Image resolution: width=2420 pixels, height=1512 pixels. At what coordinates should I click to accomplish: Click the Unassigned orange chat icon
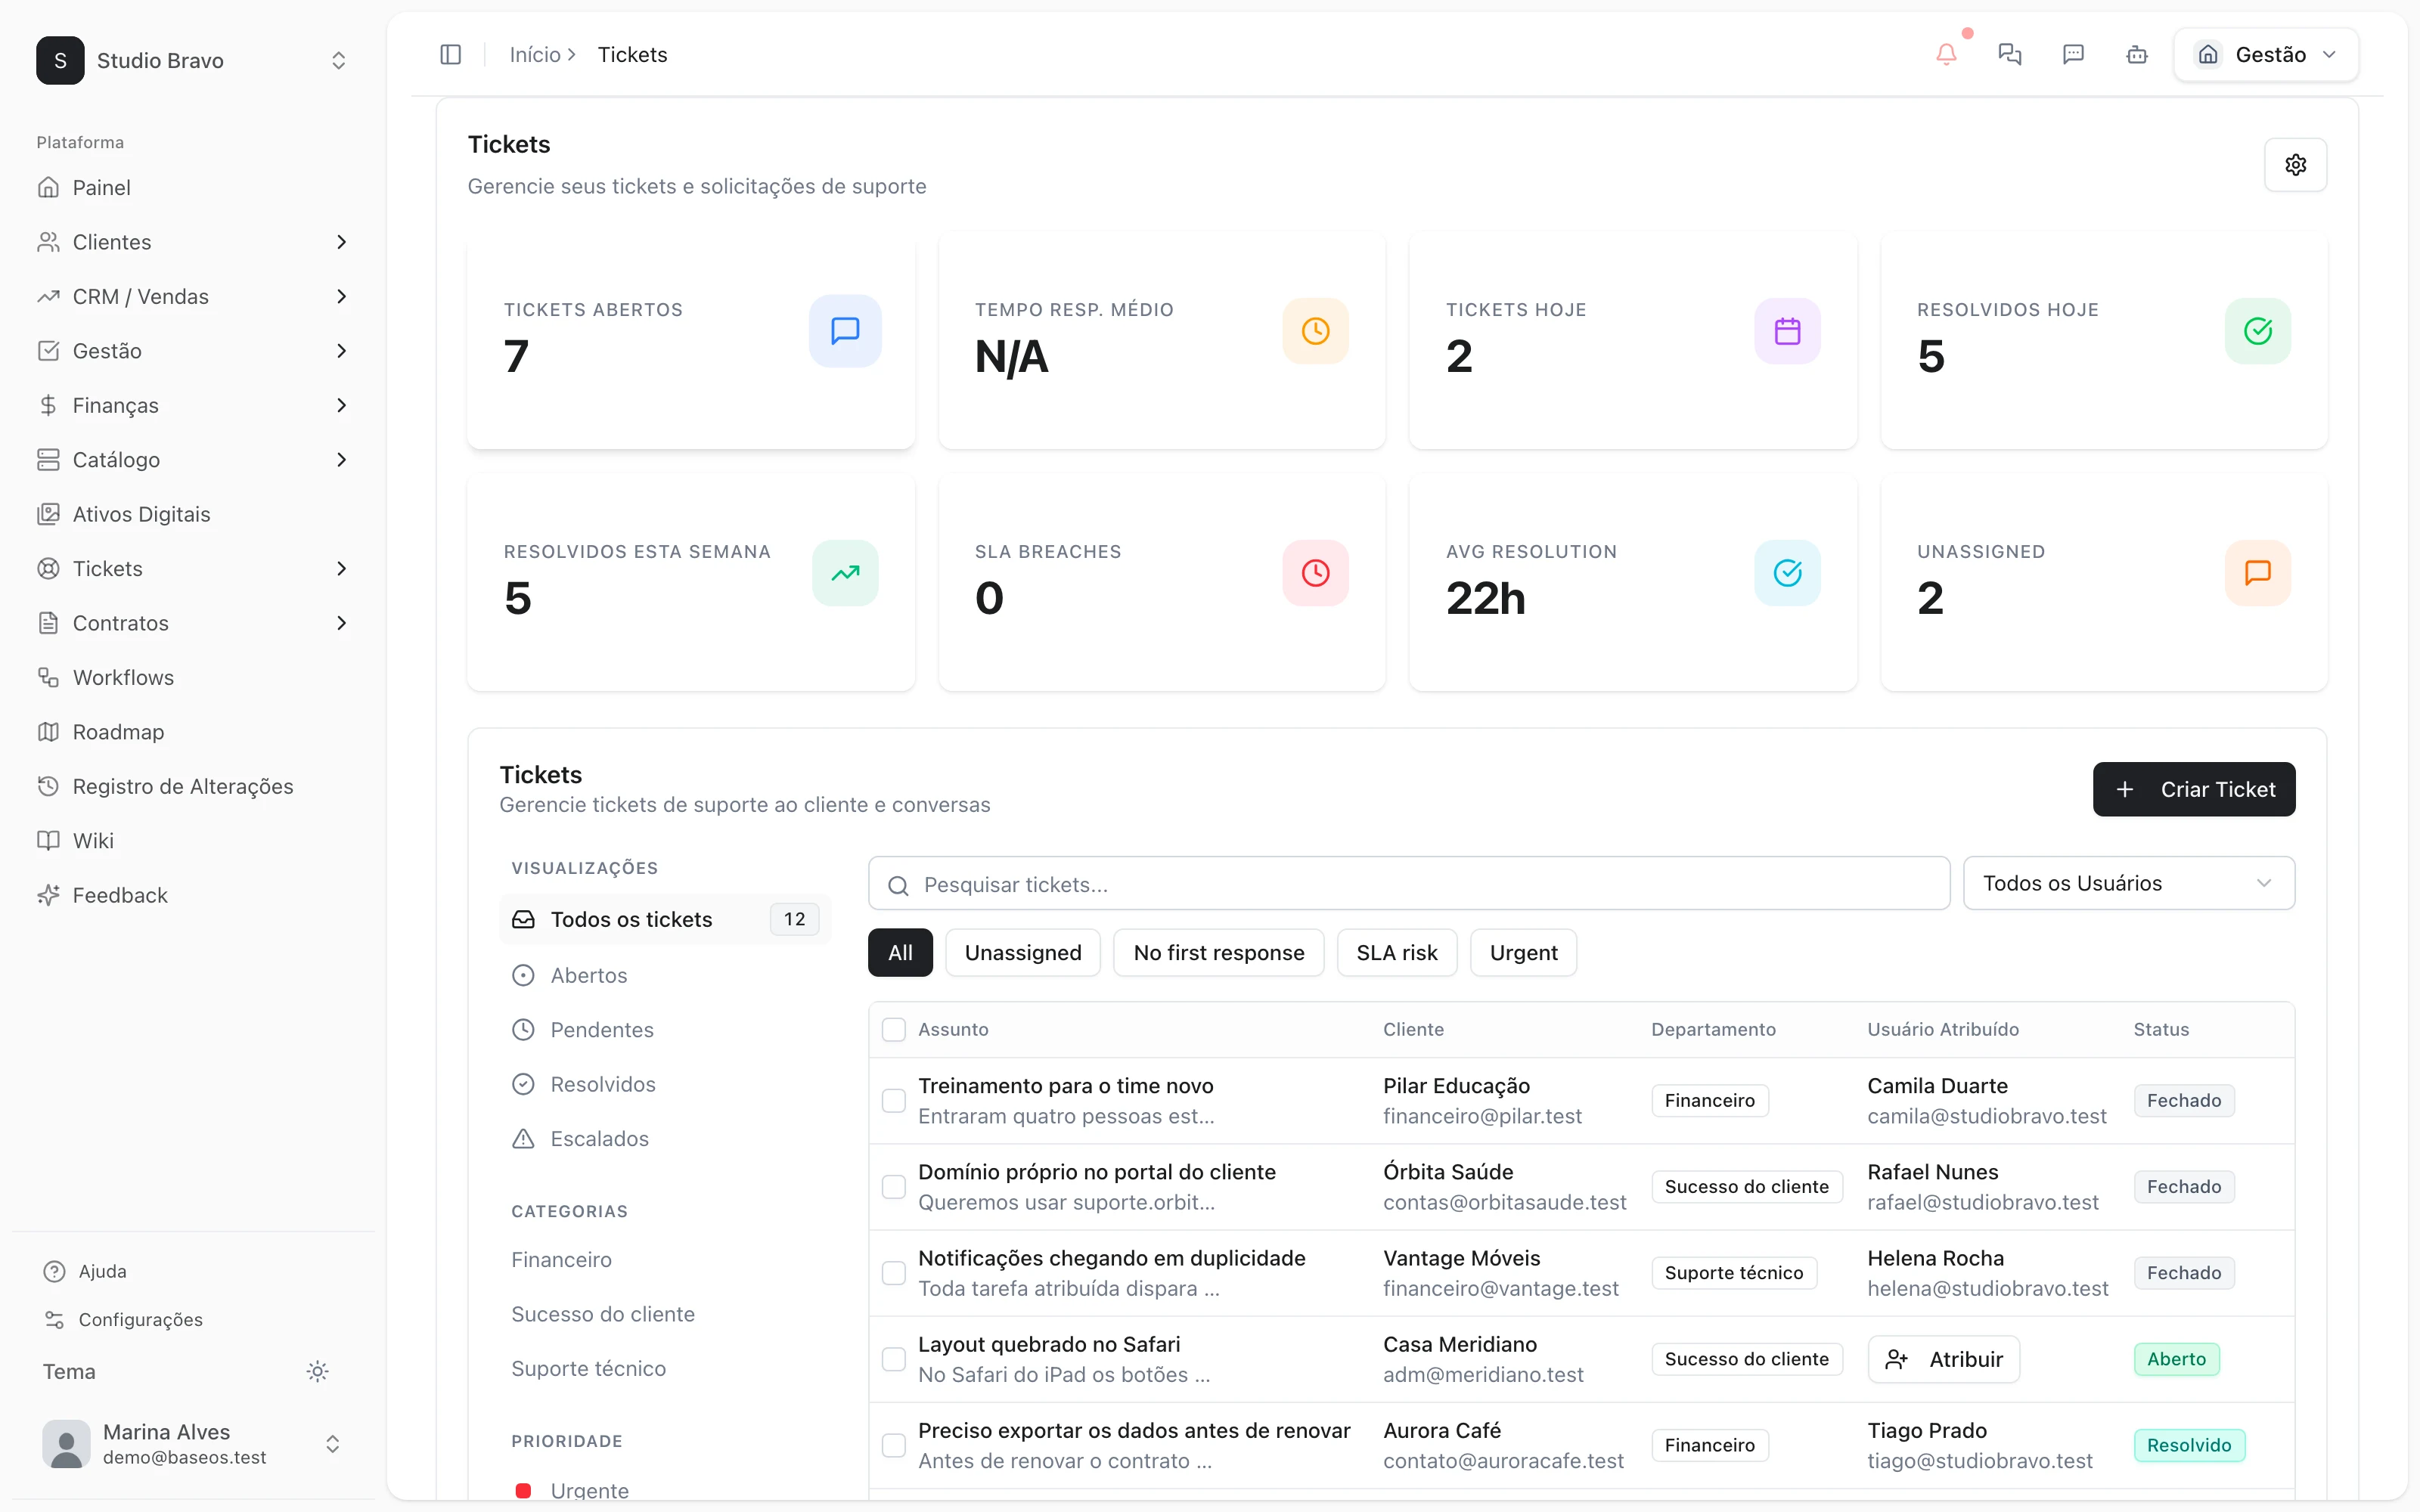(2258, 573)
